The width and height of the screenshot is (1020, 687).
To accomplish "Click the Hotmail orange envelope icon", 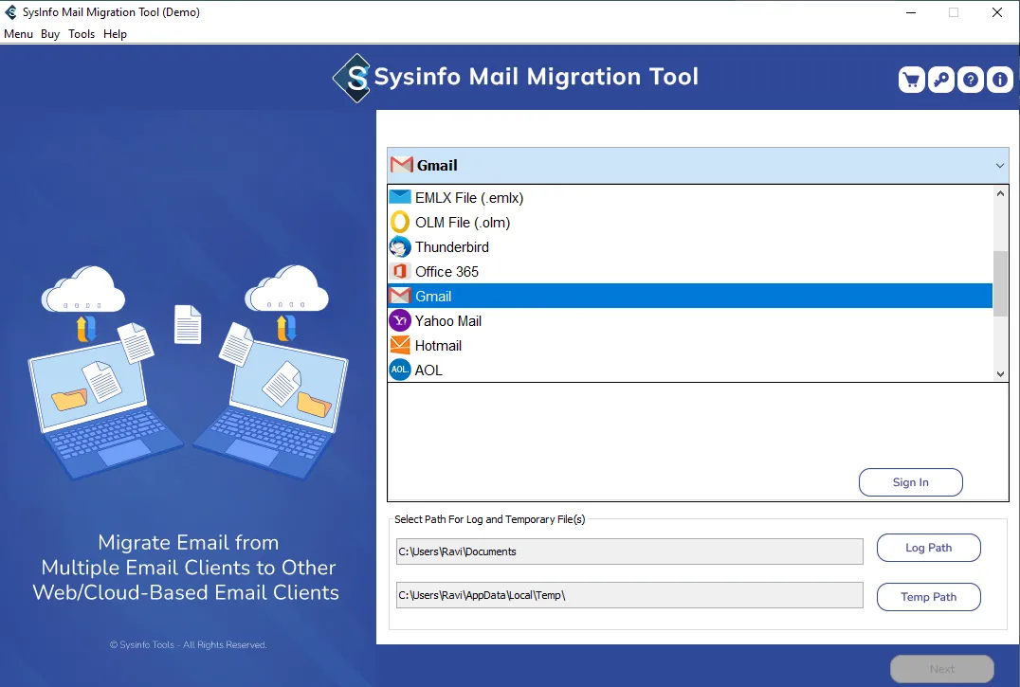I will [400, 345].
